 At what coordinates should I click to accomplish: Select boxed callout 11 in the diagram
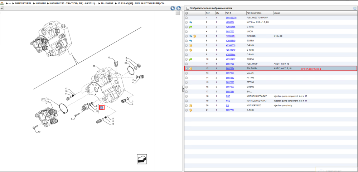(43, 100)
